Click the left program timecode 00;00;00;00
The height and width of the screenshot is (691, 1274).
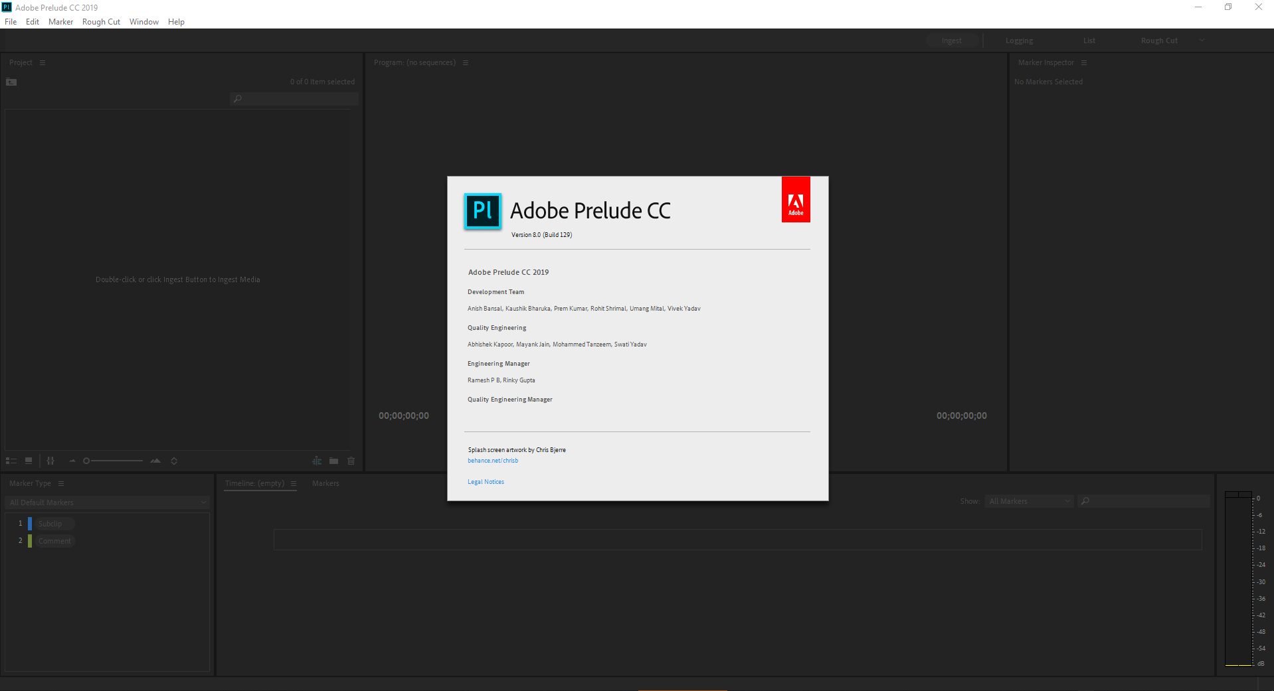pyautogui.click(x=404, y=416)
